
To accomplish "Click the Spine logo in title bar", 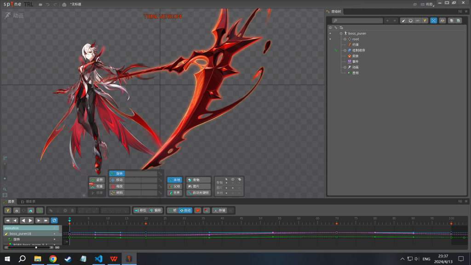I will pos(12,4).
